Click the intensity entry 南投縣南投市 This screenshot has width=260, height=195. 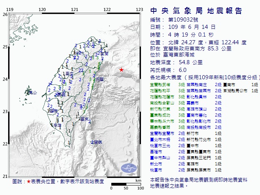(199, 127)
